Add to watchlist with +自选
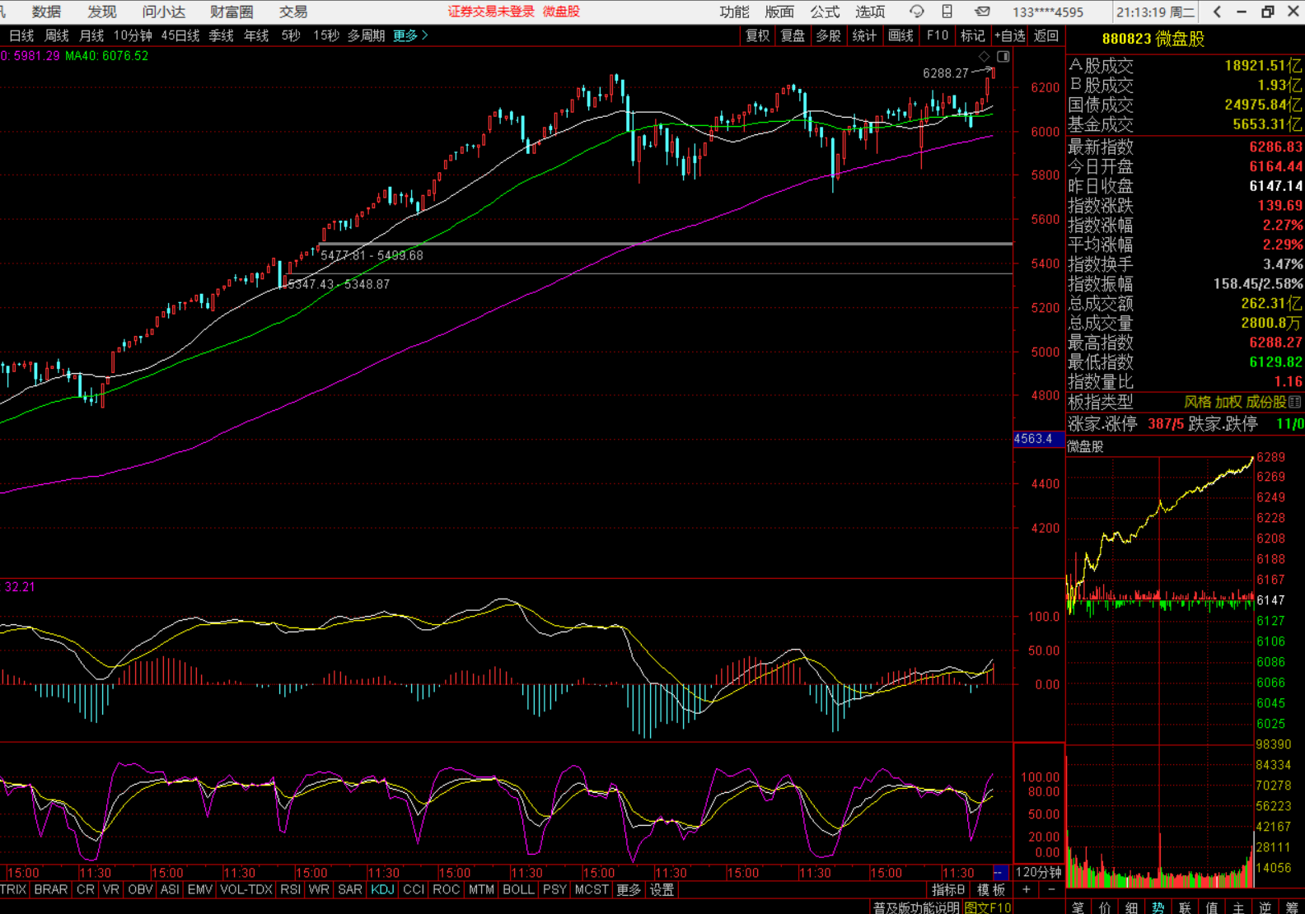This screenshot has height=914, width=1305. pyautogui.click(x=1010, y=35)
